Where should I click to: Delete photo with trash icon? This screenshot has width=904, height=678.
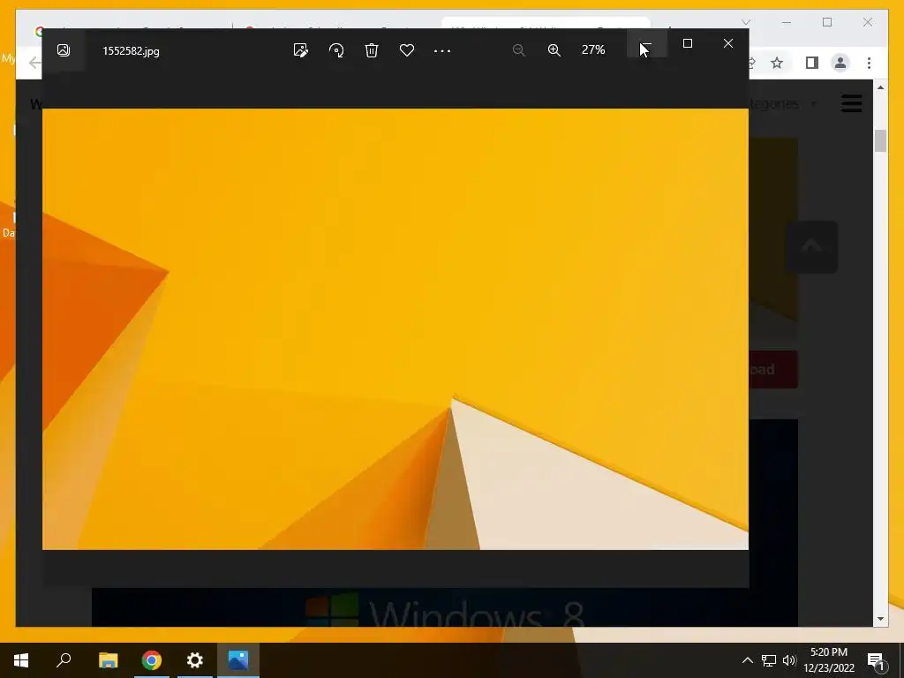coord(372,50)
